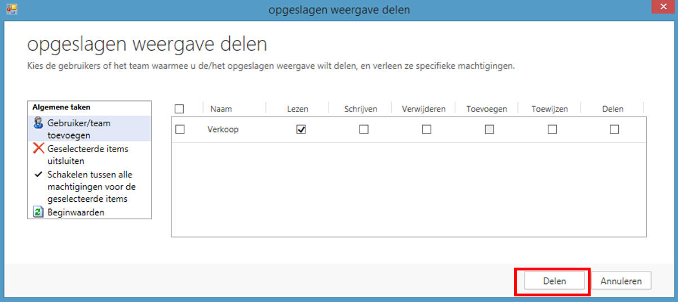Click the Schrijven column header
The width and height of the screenshot is (678, 302).
361,109
